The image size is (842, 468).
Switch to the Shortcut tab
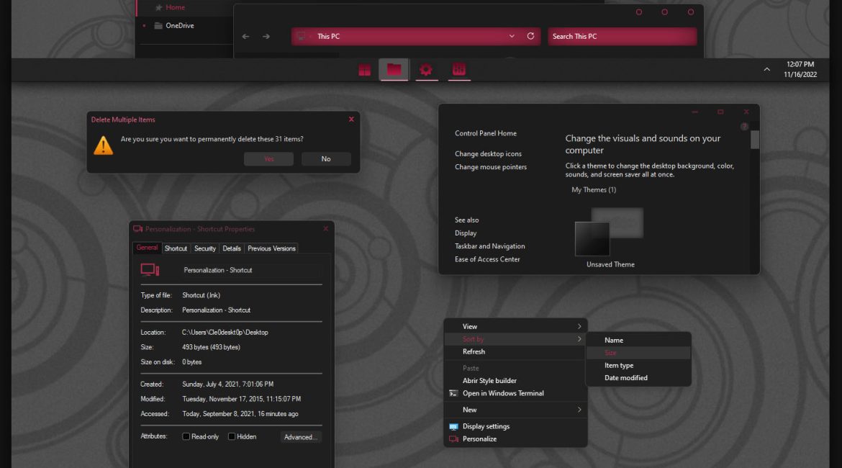176,248
